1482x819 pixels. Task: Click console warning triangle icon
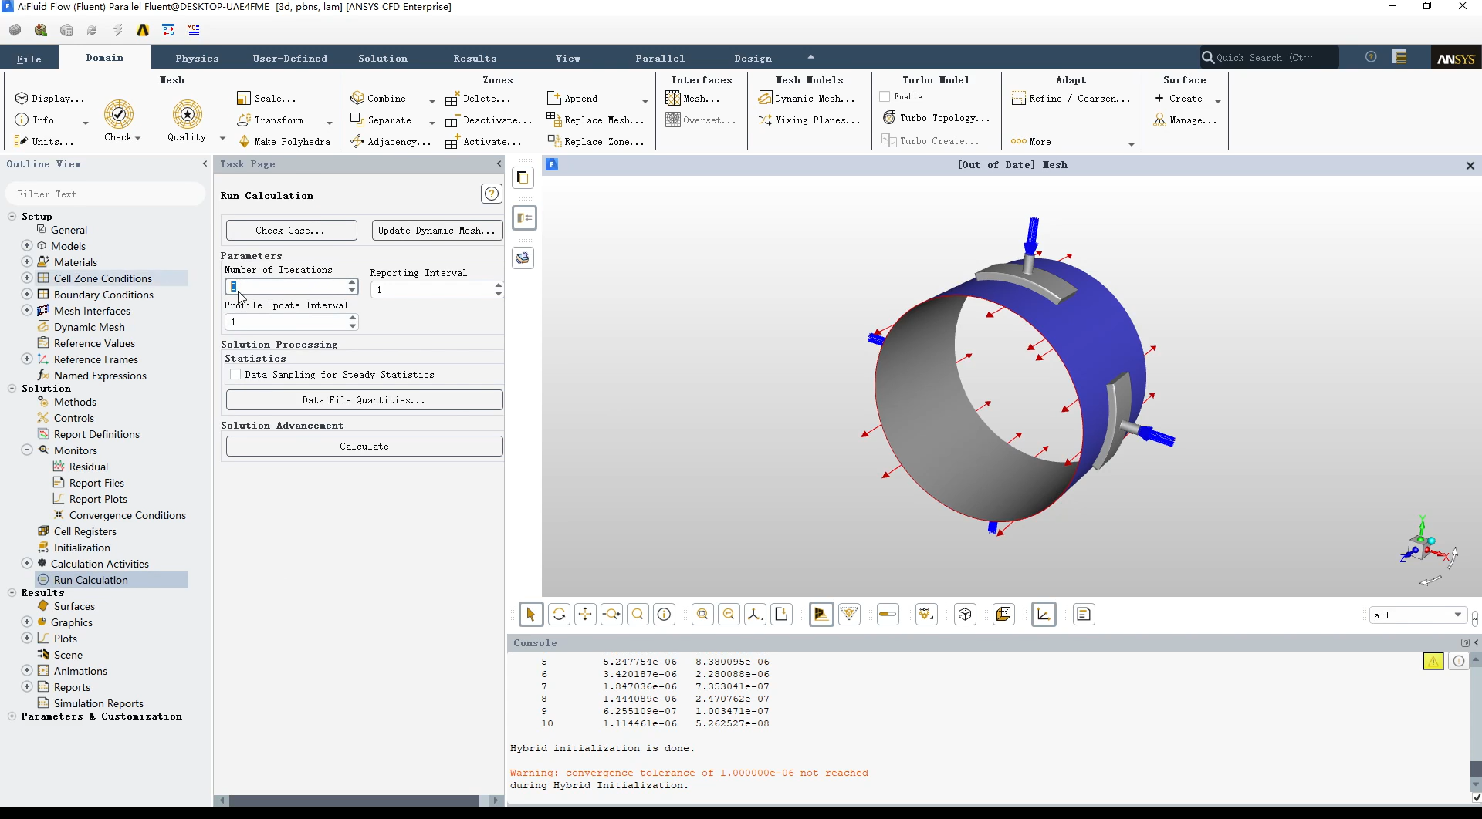(1433, 661)
